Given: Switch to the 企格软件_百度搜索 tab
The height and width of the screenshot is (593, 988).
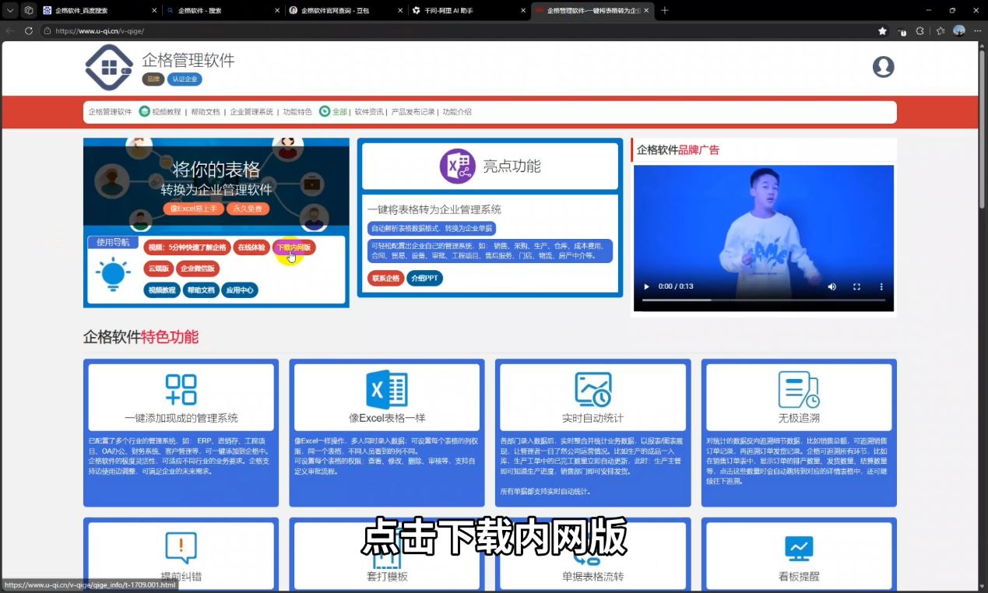Looking at the screenshot, I should point(100,10).
